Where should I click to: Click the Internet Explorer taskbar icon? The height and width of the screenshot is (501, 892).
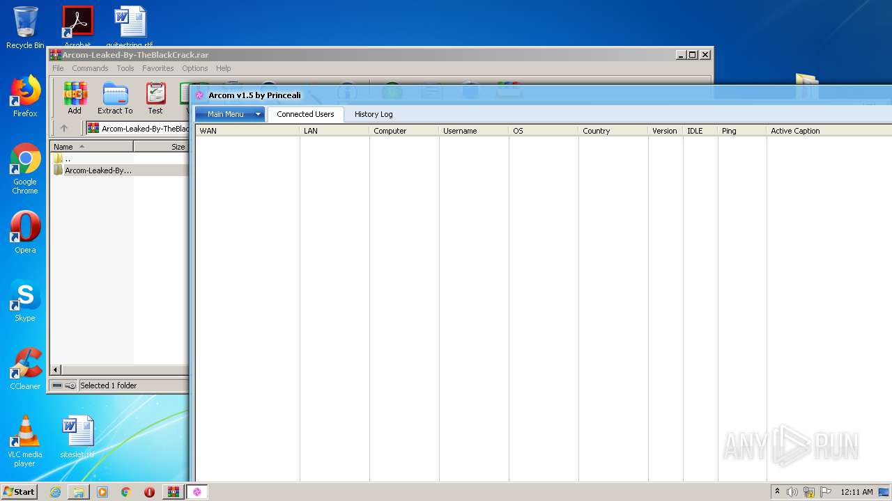pos(55,492)
